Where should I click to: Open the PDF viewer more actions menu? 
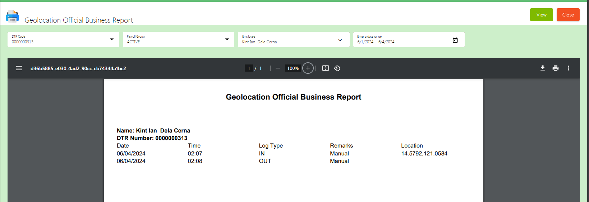[569, 68]
